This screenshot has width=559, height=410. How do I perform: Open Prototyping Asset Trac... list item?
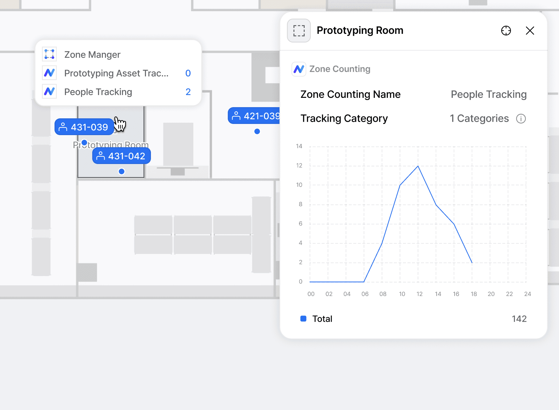point(116,73)
